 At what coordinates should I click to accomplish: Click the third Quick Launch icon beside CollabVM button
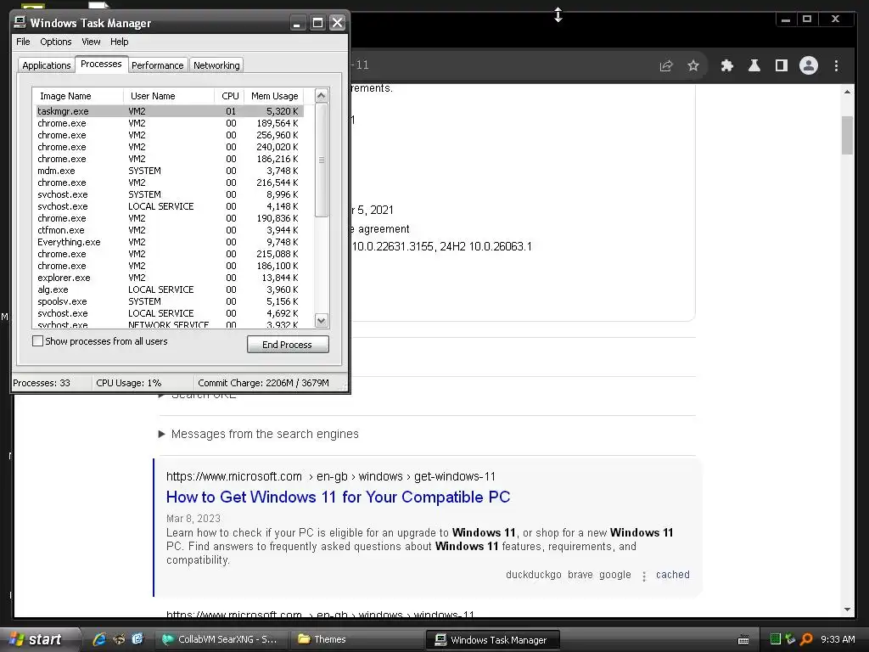coord(137,639)
